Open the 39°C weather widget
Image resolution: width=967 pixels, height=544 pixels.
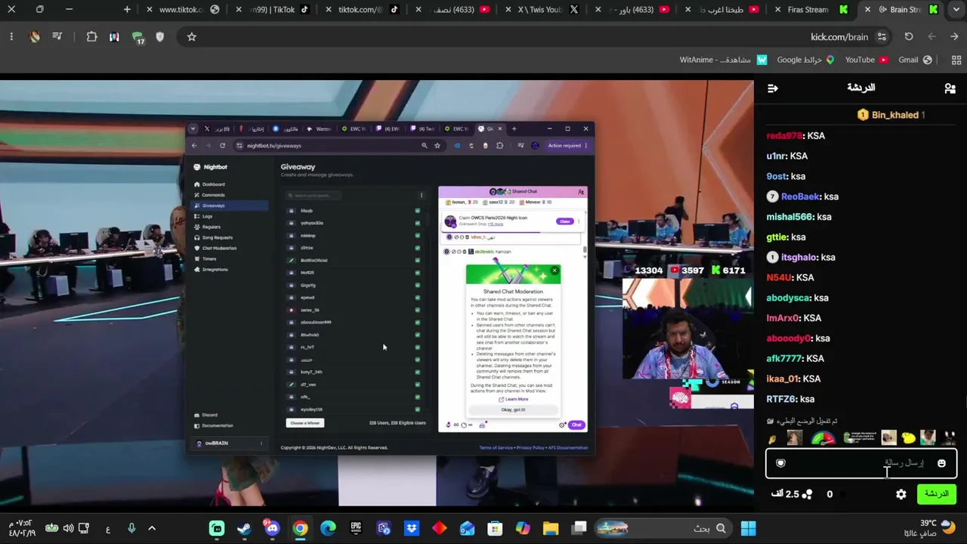click(938, 528)
